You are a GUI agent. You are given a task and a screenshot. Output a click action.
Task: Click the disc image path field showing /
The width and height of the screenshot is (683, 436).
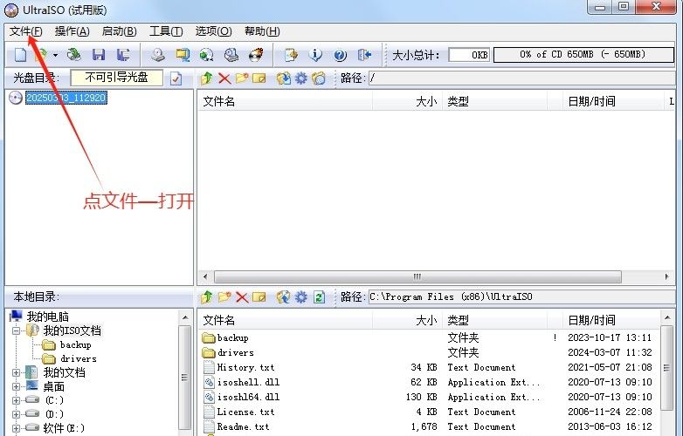tap(521, 78)
